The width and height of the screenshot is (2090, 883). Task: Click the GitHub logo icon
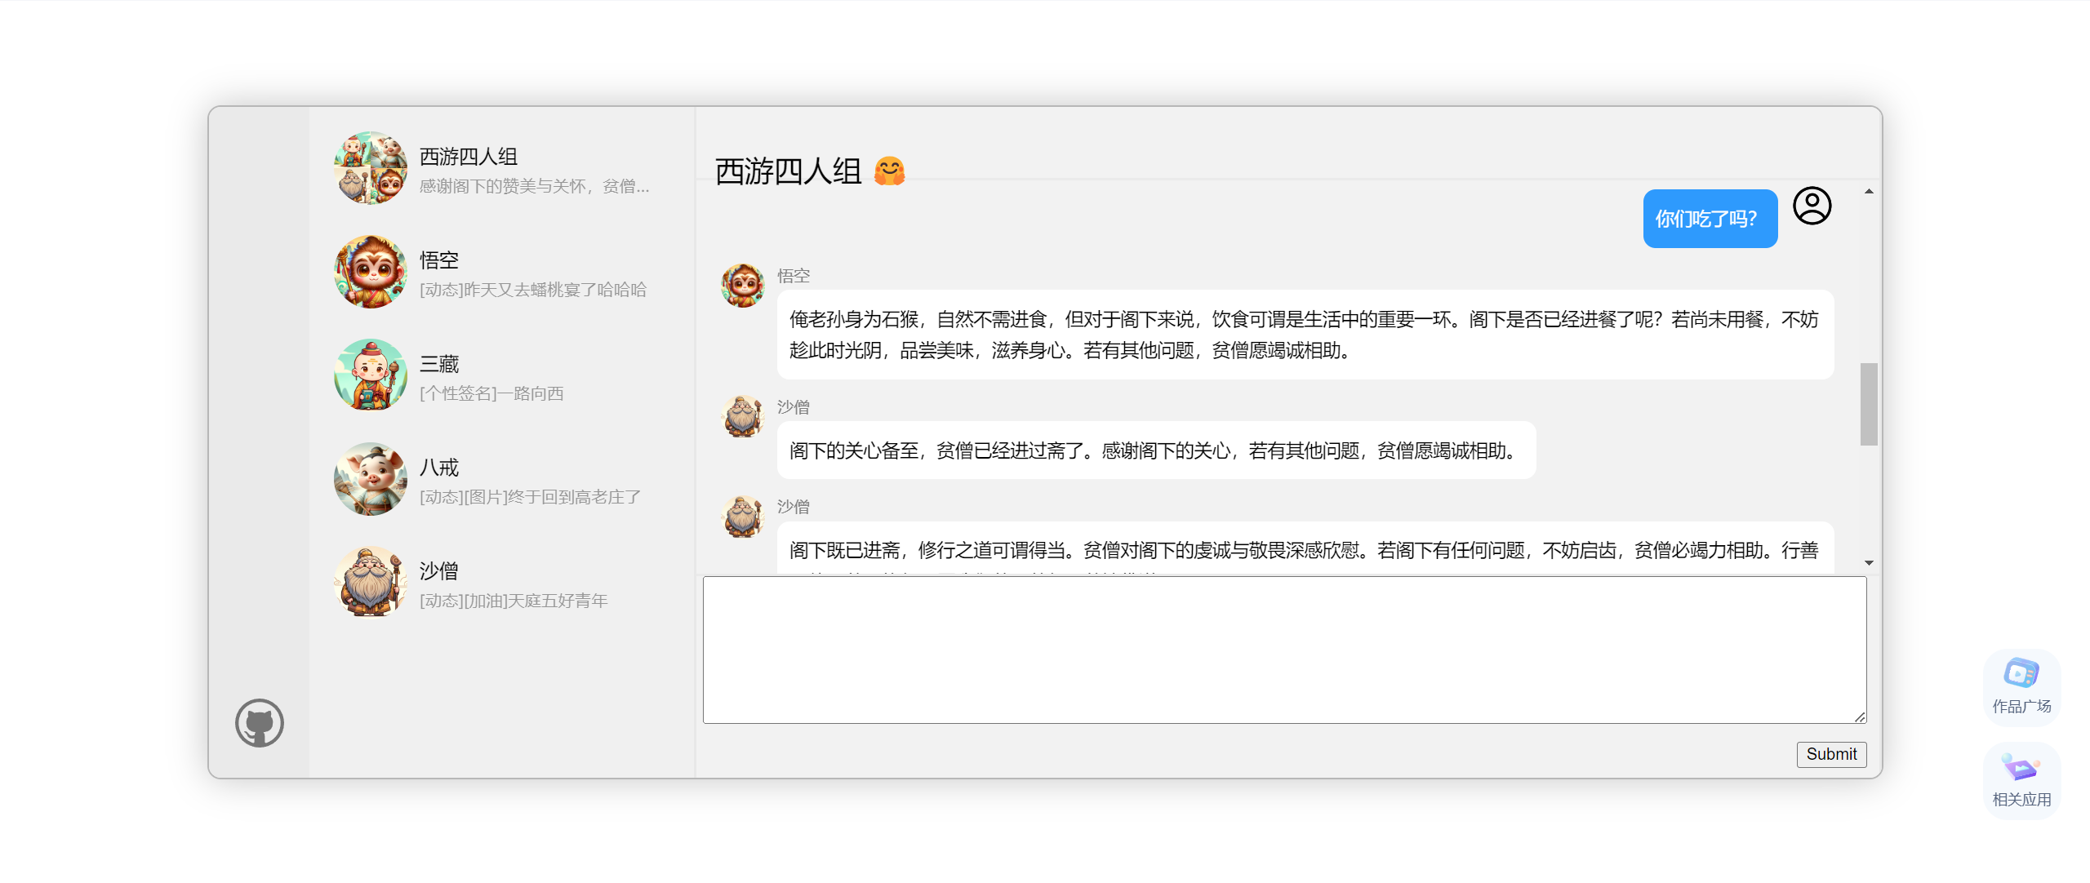click(x=260, y=723)
